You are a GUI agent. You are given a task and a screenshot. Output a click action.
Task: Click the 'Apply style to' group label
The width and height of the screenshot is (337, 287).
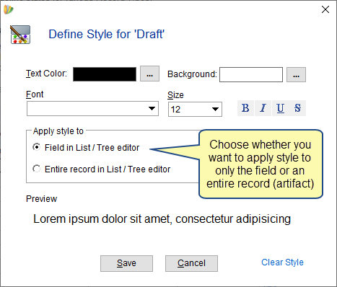(x=58, y=131)
